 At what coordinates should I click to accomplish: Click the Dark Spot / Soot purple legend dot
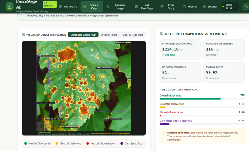[x=122, y=143]
